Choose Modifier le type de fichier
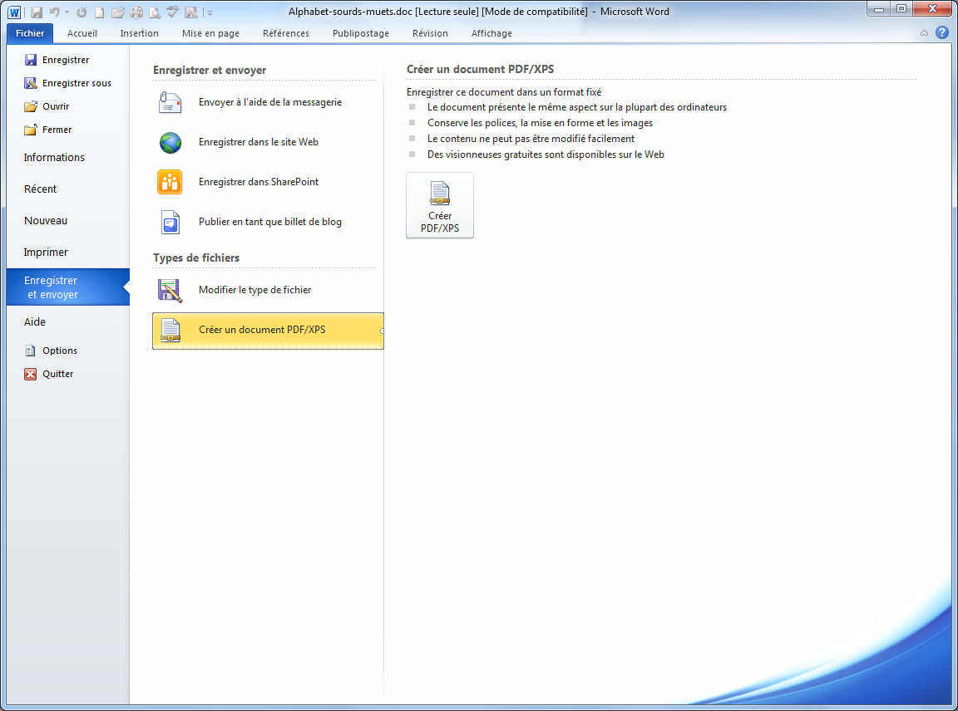 268,290
